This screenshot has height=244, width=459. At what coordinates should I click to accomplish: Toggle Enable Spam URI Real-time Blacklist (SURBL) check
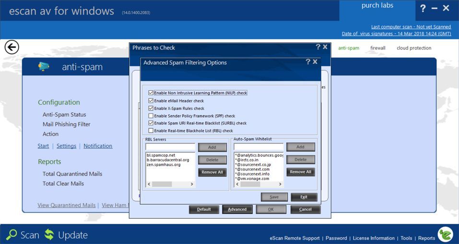click(x=151, y=123)
